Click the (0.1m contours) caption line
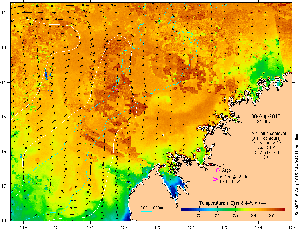 pyautogui.click(x=266, y=138)
